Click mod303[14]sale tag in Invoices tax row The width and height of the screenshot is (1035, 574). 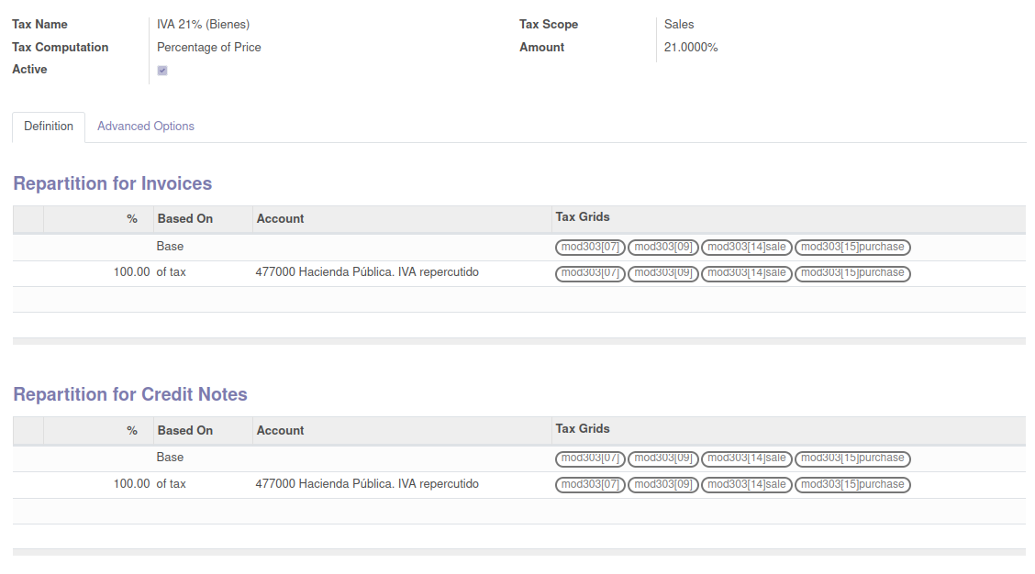(x=747, y=273)
